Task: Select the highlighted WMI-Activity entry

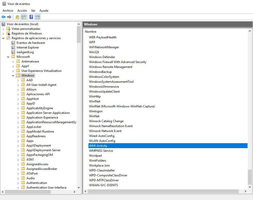Action: 168,146
